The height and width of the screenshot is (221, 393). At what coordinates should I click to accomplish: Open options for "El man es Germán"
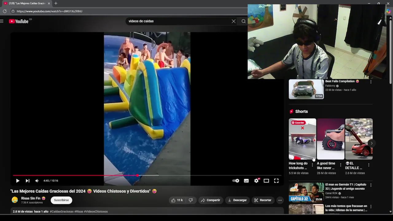[x=371, y=185]
